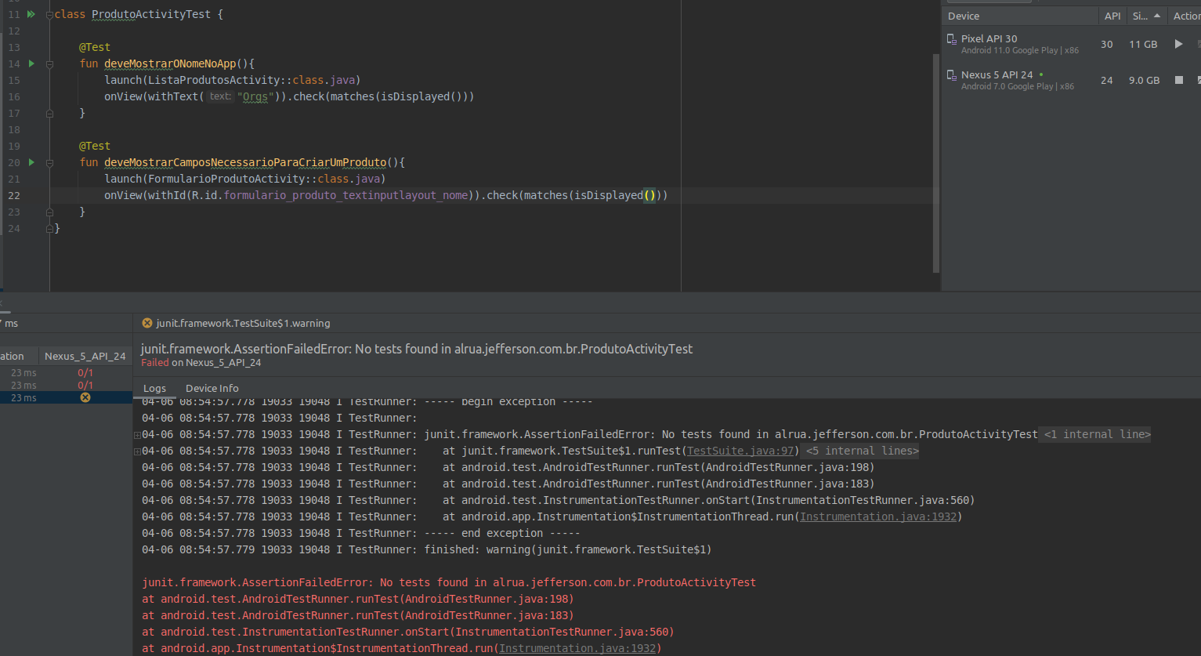Stop the Nexus 5 API 24 emulator
1201x656 pixels.
[x=1178, y=80]
